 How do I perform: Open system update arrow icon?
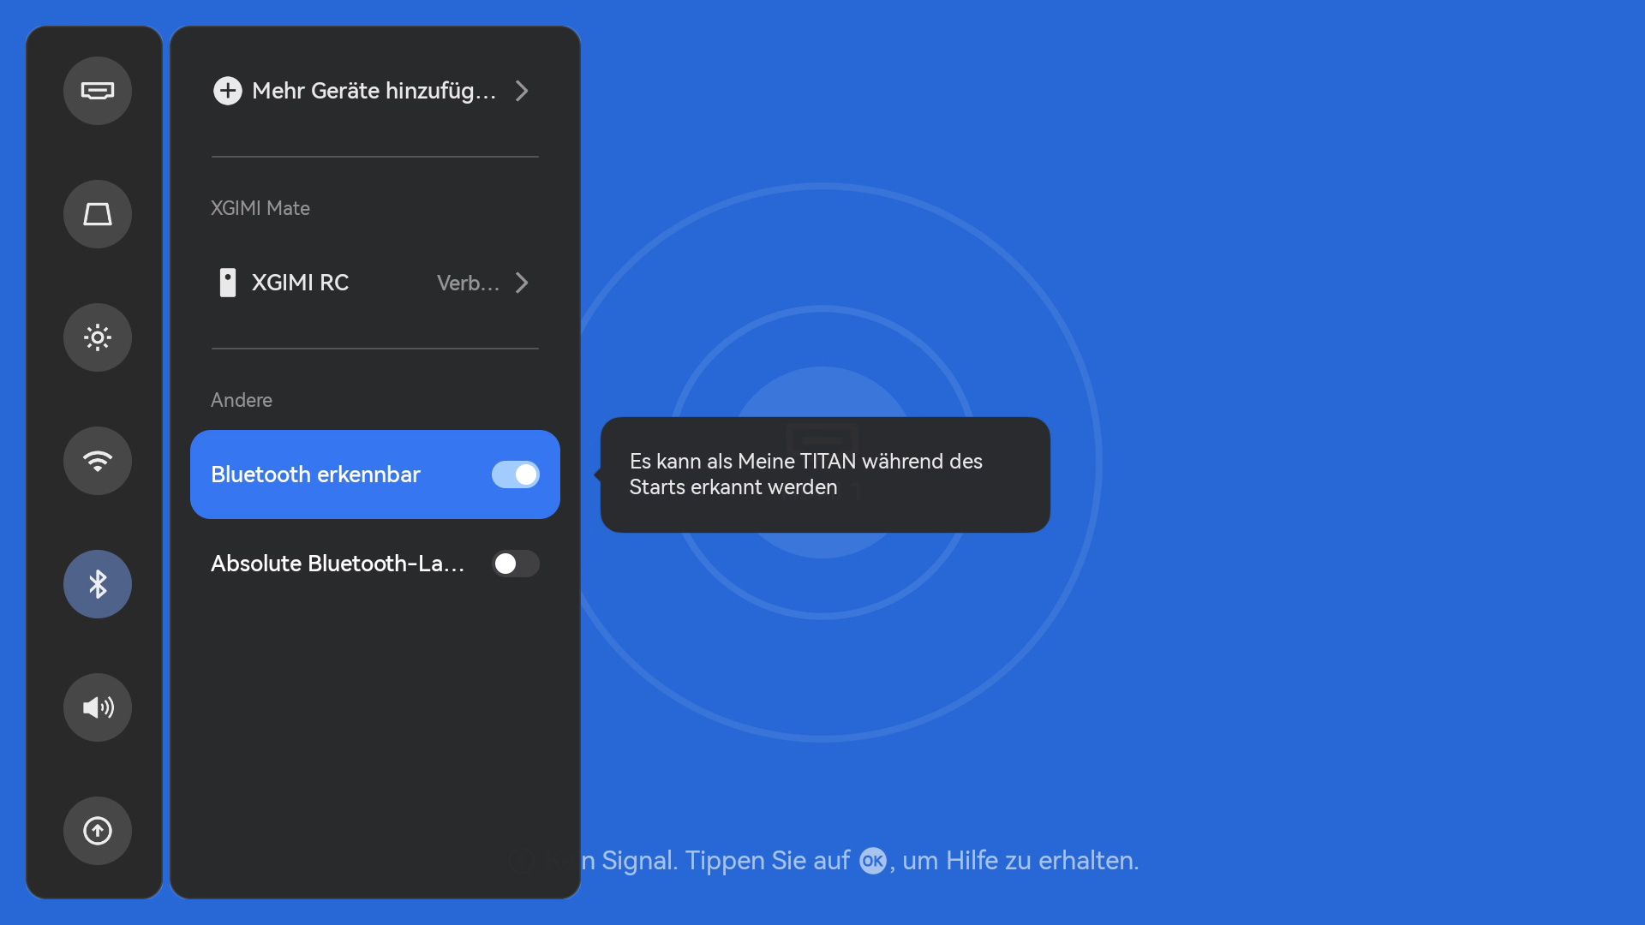pyautogui.click(x=98, y=831)
